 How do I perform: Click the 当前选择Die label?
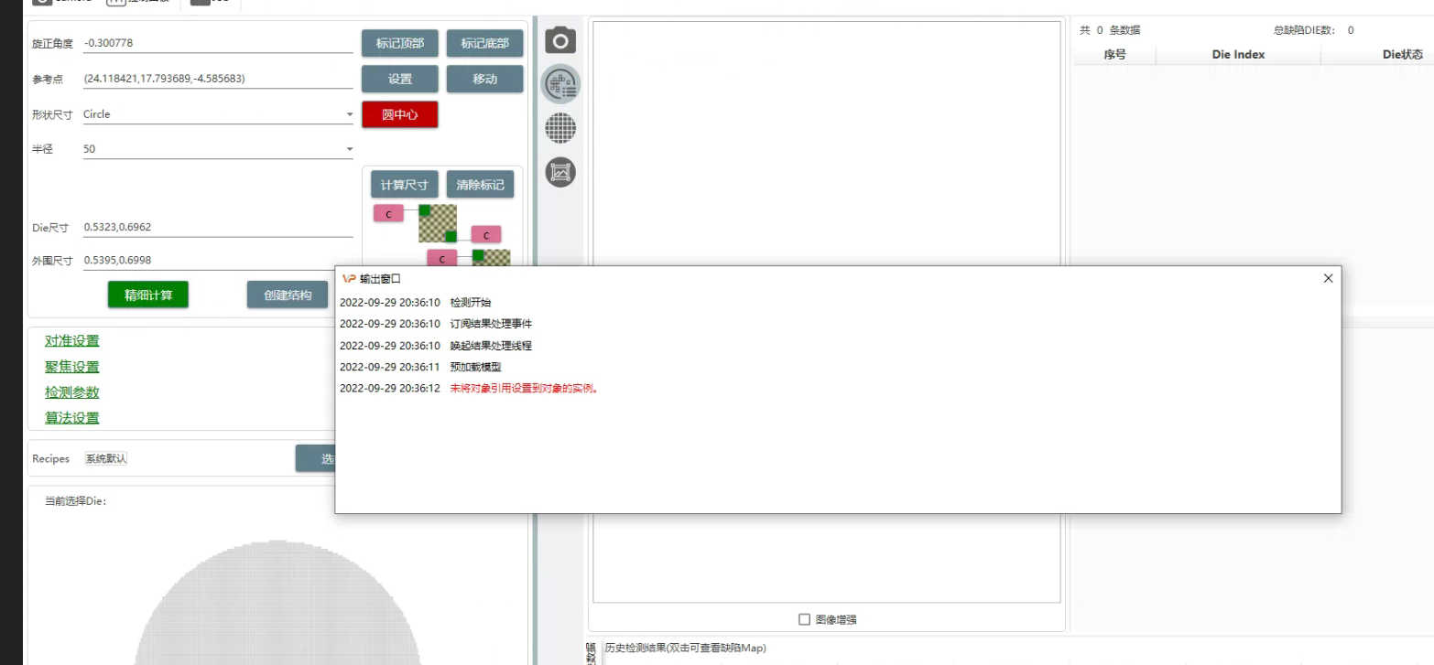(x=75, y=501)
